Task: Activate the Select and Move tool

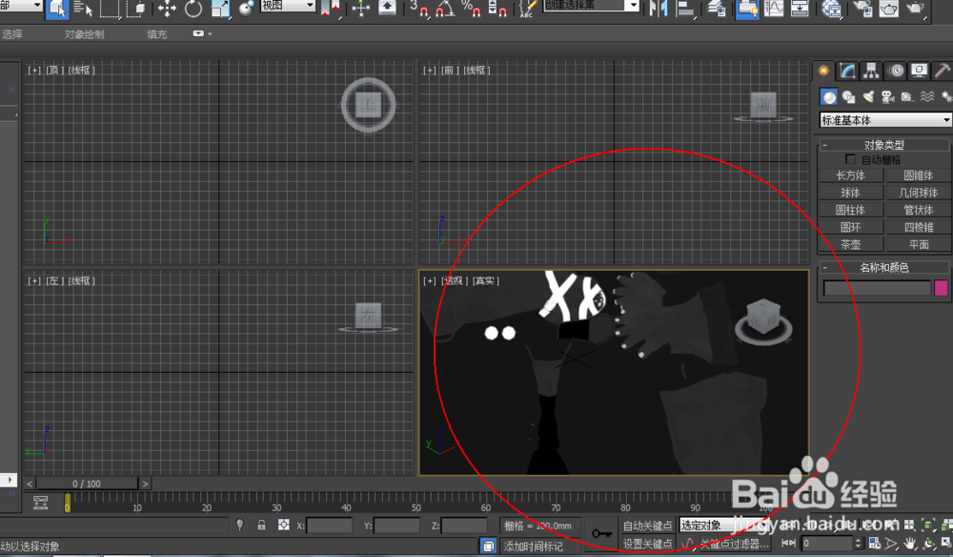Action: click(x=167, y=9)
